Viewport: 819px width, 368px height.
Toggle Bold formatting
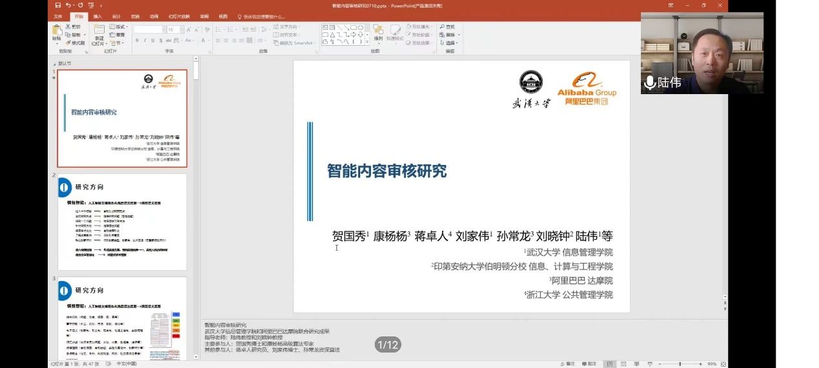pos(137,40)
